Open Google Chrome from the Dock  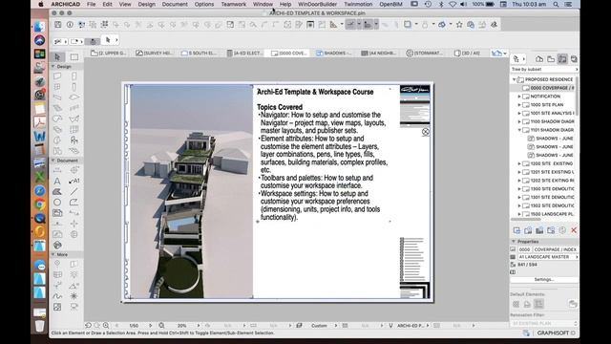[x=40, y=204]
